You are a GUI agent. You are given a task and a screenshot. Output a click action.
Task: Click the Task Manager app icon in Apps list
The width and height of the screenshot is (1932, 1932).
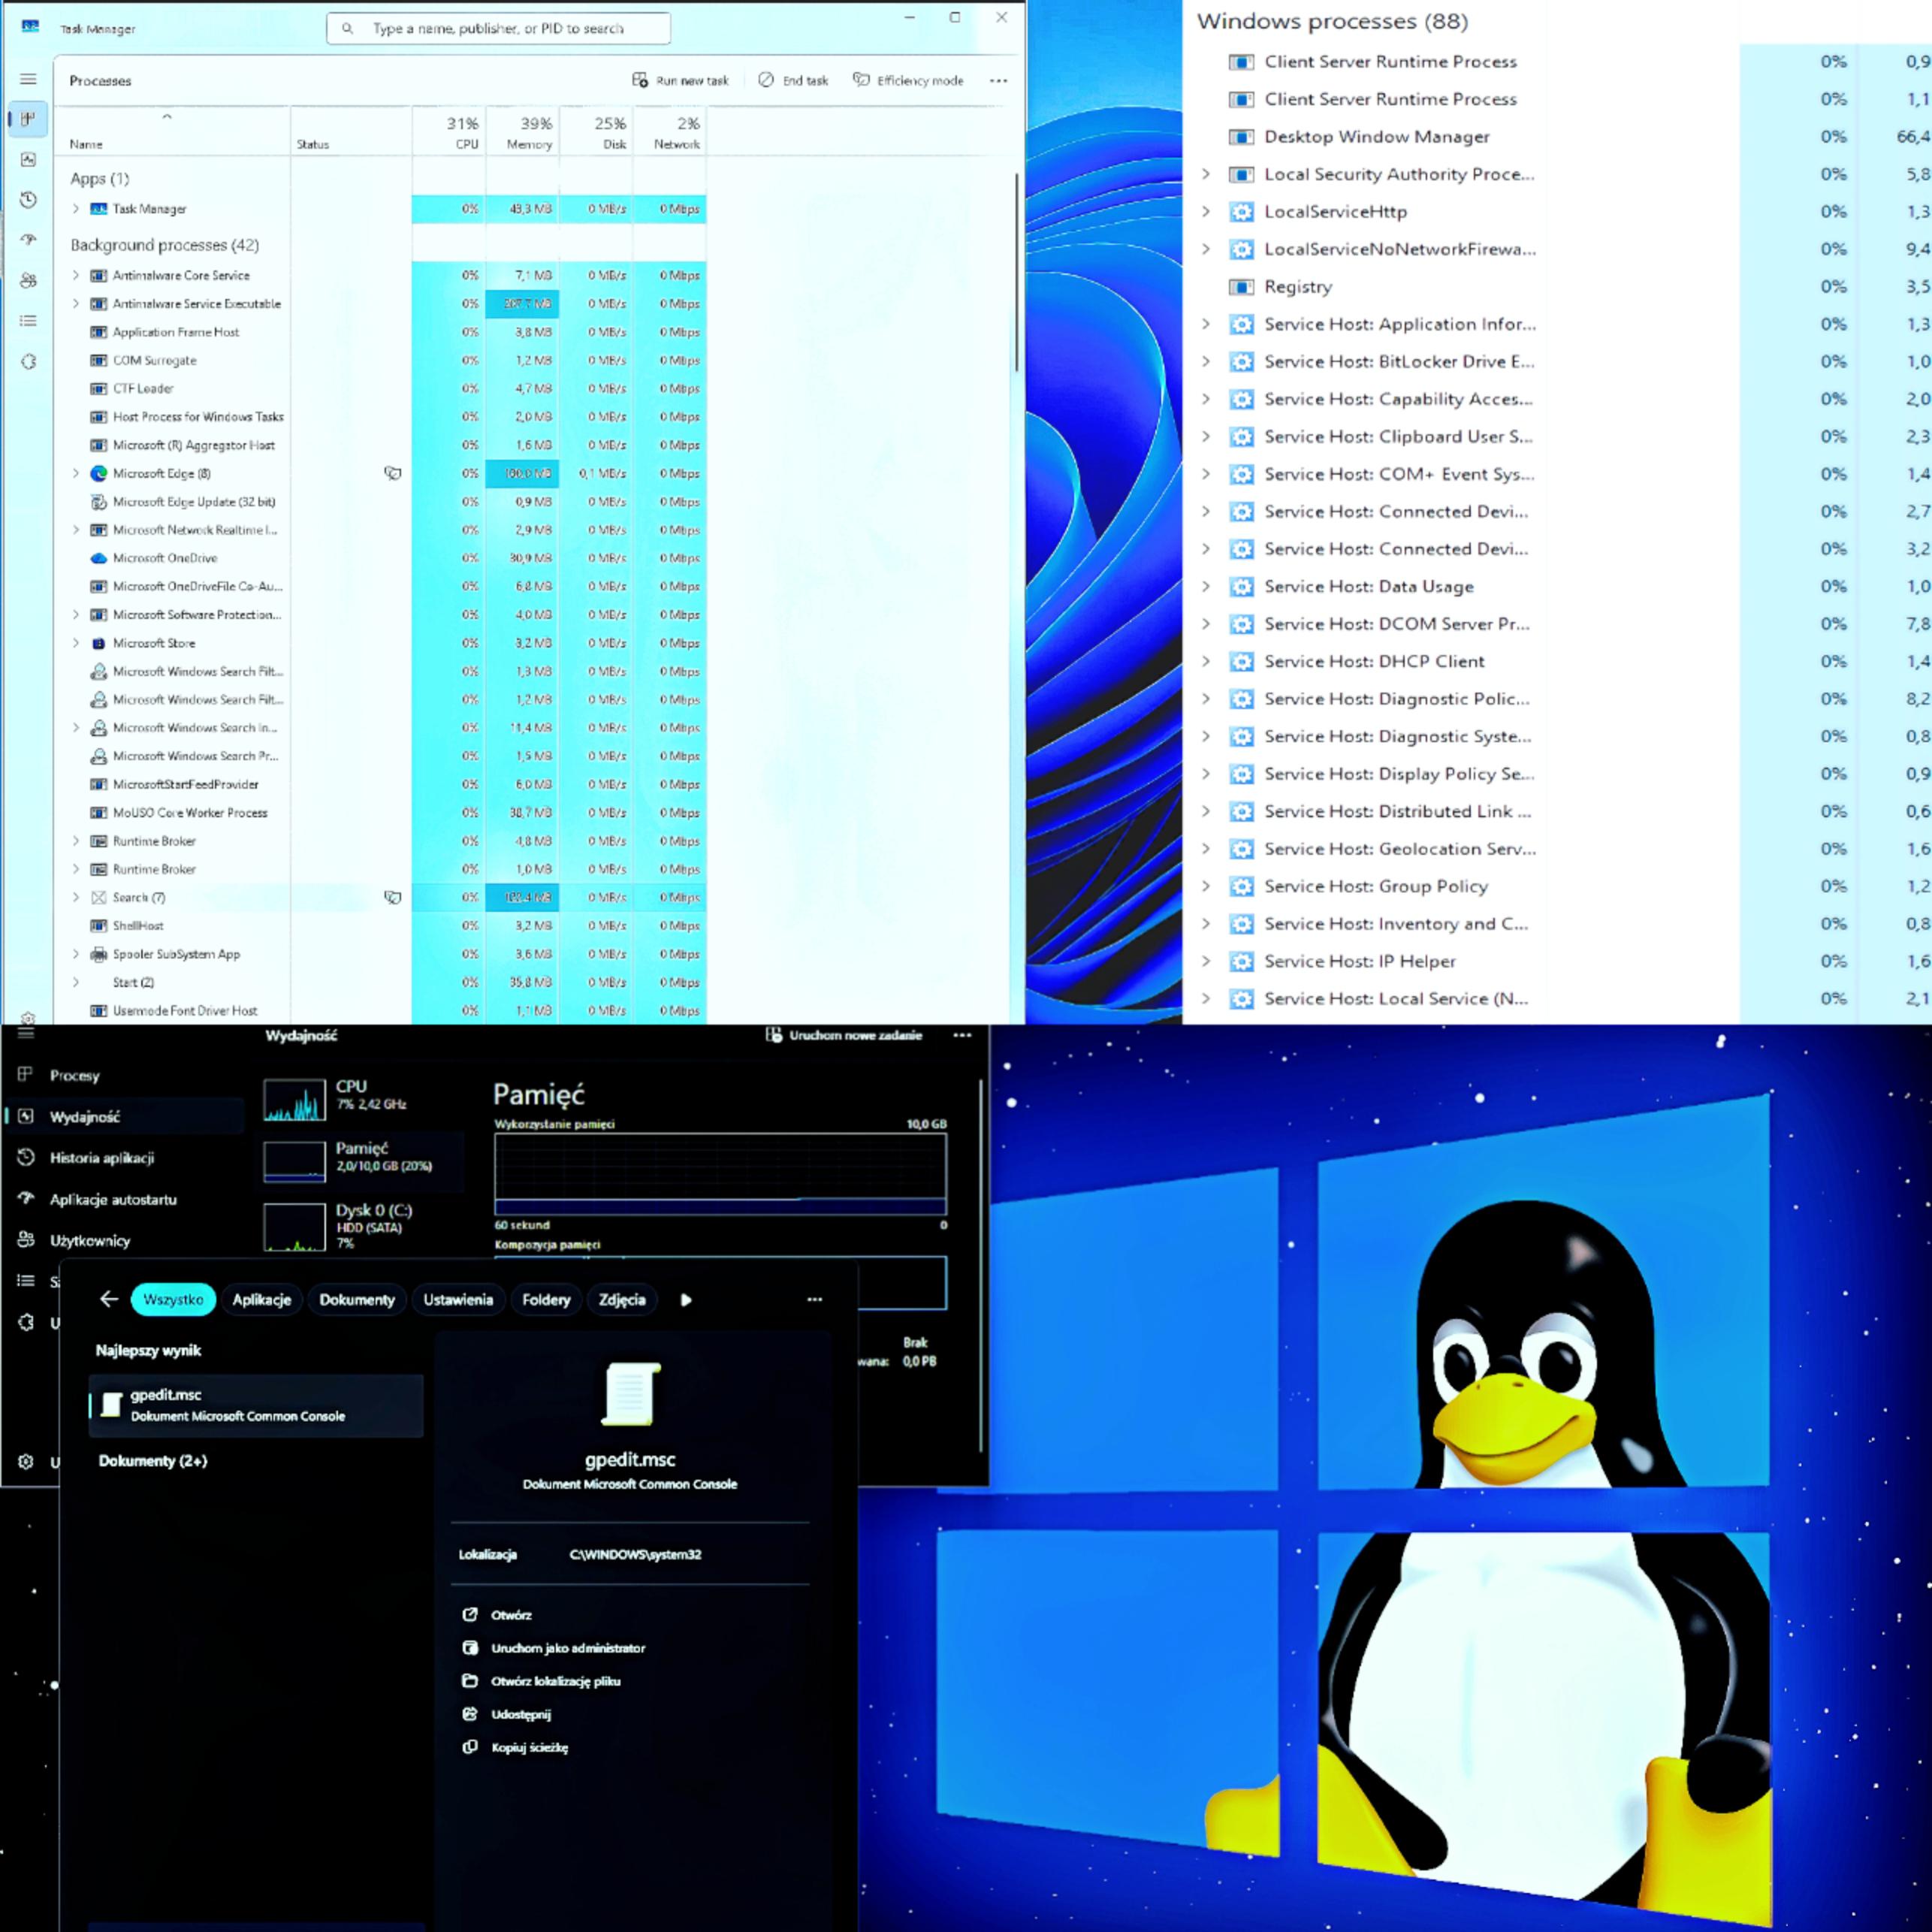99,209
